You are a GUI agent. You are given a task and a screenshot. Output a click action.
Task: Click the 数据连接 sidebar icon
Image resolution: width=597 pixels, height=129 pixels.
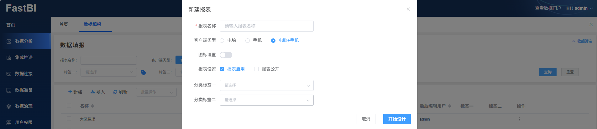(9, 74)
